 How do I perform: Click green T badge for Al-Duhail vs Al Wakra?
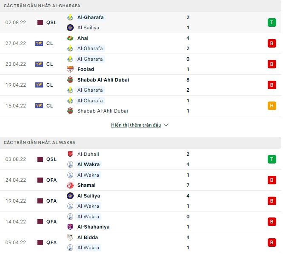(x=272, y=159)
